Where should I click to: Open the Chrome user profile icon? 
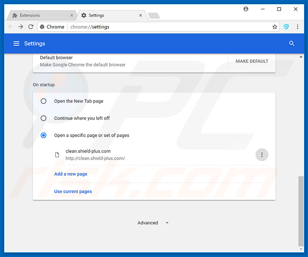click(x=246, y=9)
